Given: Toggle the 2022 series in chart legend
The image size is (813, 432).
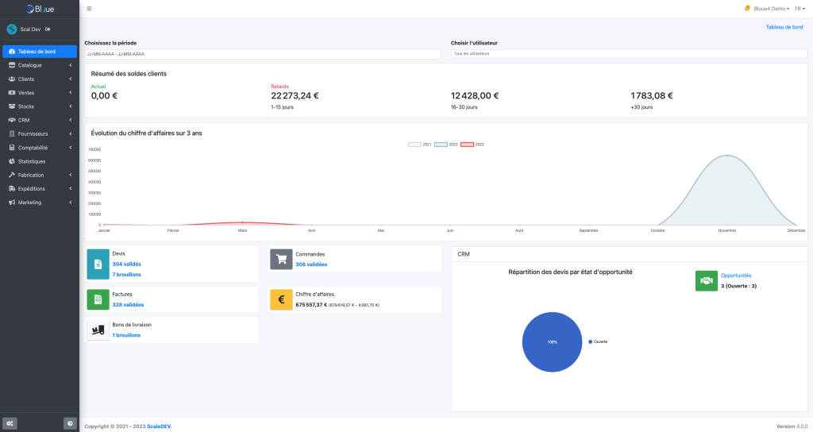Looking at the screenshot, I should coord(447,145).
